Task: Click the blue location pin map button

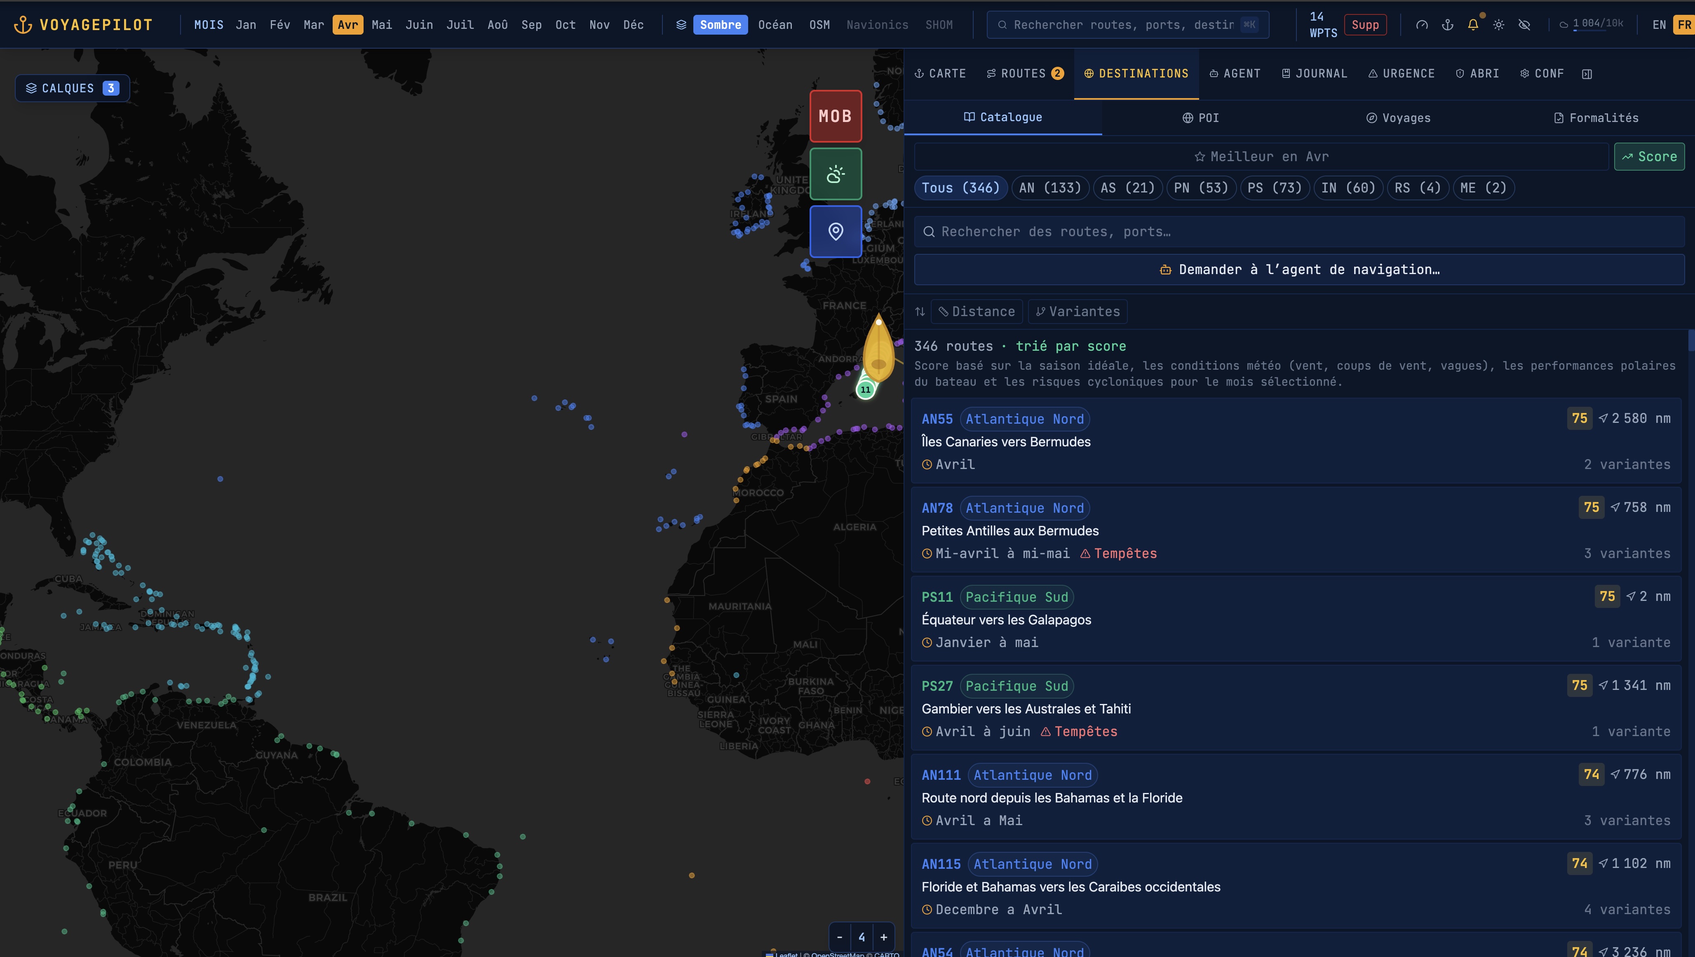Action: tap(835, 232)
